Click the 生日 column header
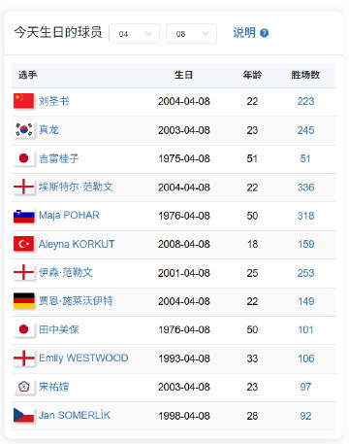This screenshot has width=349, height=444. point(183,75)
